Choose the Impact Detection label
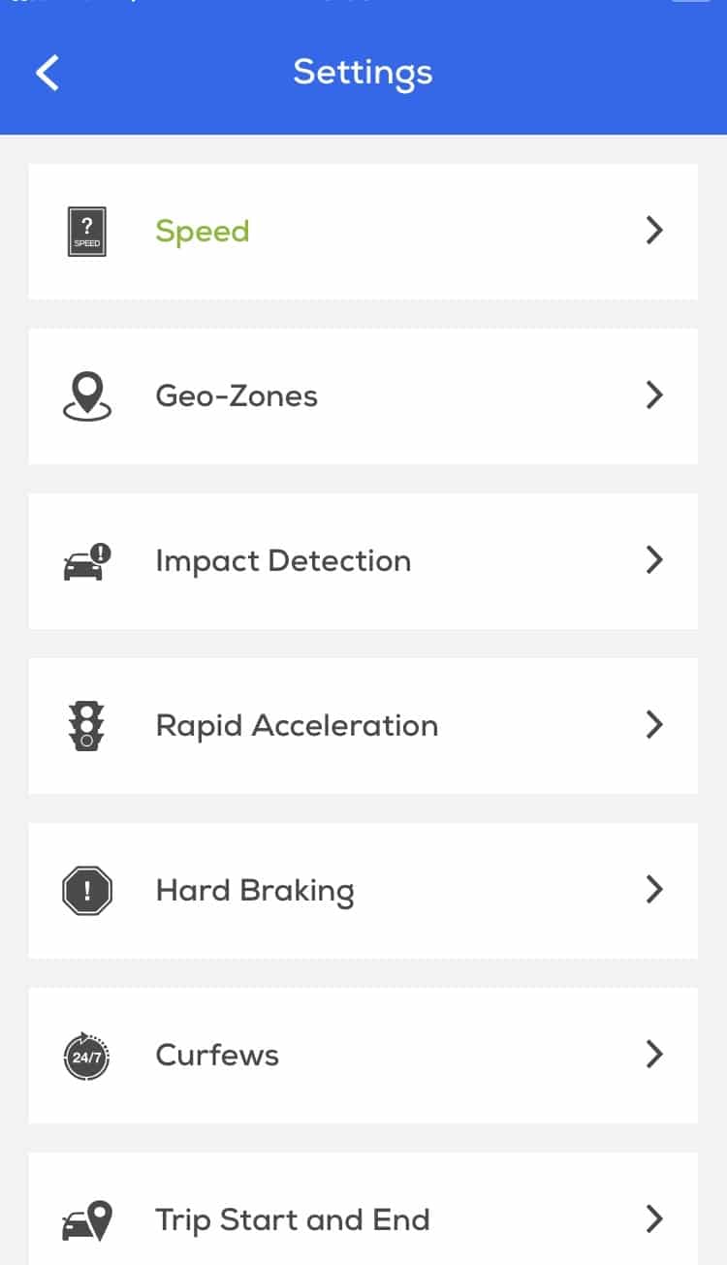Image resolution: width=727 pixels, height=1265 pixels. click(x=283, y=561)
